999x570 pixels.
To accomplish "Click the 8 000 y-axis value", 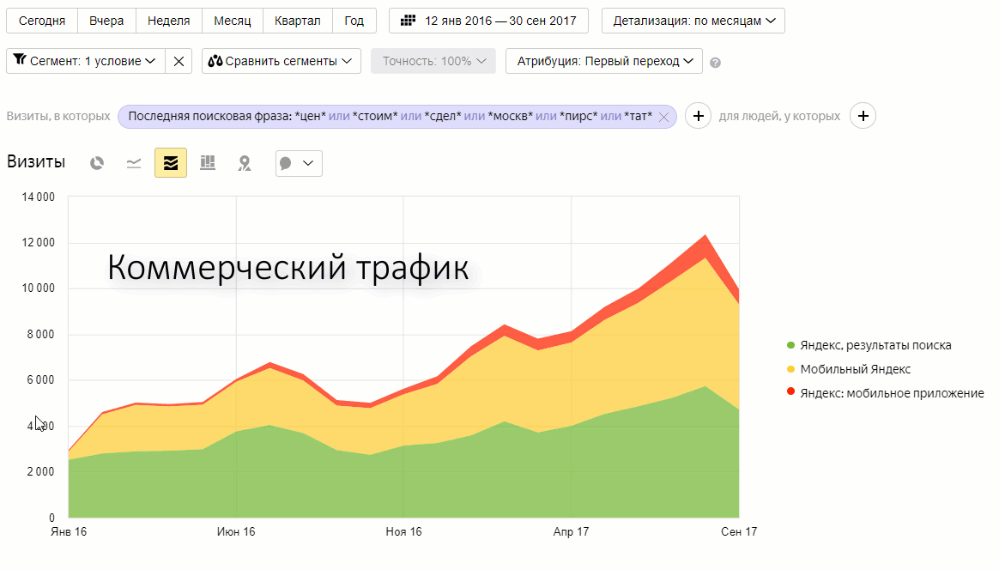I will coord(41,335).
